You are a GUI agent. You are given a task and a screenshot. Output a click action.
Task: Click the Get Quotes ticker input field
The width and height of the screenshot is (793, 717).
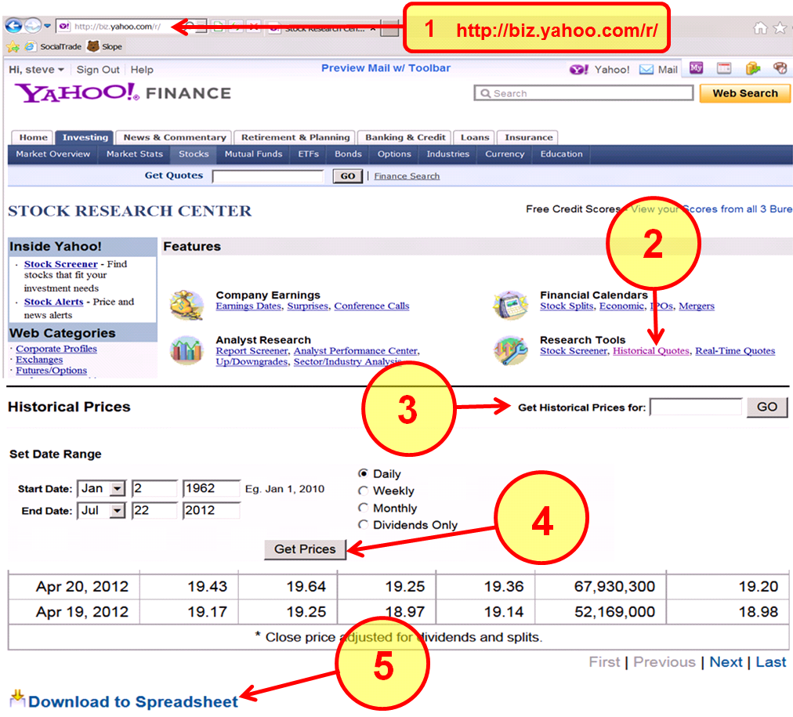268,176
